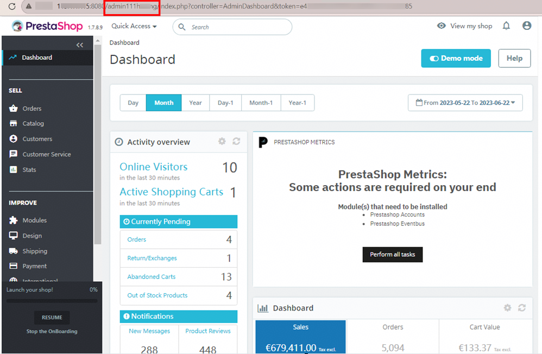Open New Messages link
The width and height of the screenshot is (542, 354).
click(x=149, y=331)
